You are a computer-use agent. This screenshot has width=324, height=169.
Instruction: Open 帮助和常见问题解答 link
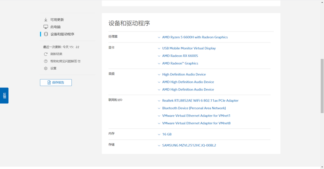point(64,61)
